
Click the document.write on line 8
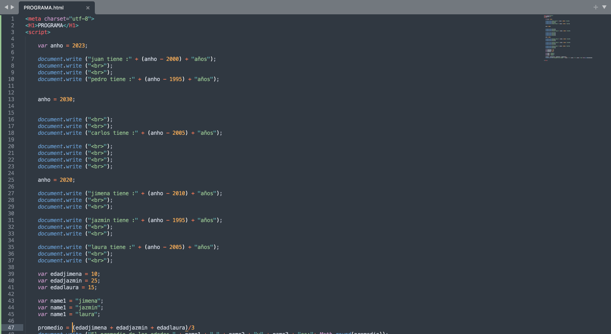click(60, 66)
